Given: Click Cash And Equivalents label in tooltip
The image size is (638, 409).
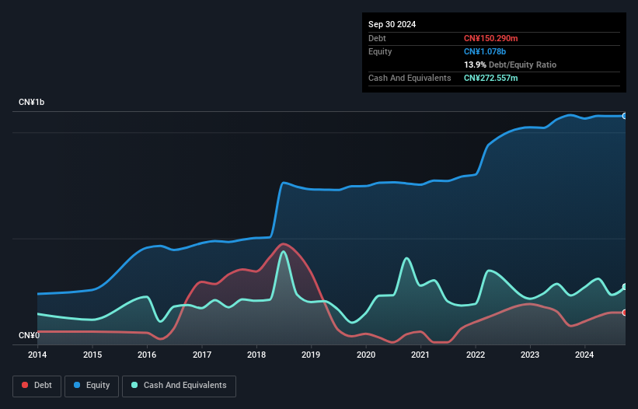Looking at the screenshot, I should (410, 78).
